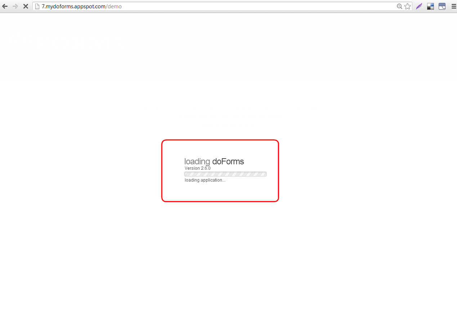
Task: Click the forward navigation arrow
Action: click(x=15, y=6)
